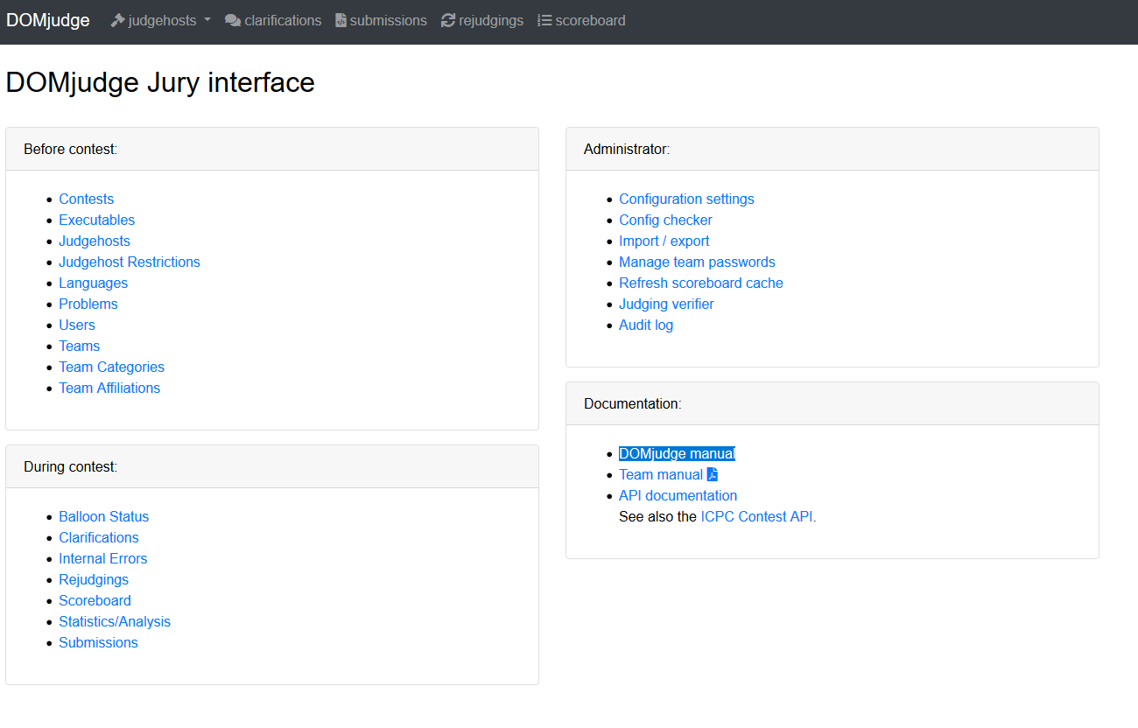View the Audit log
This screenshot has height=728, width=1138.
point(646,325)
